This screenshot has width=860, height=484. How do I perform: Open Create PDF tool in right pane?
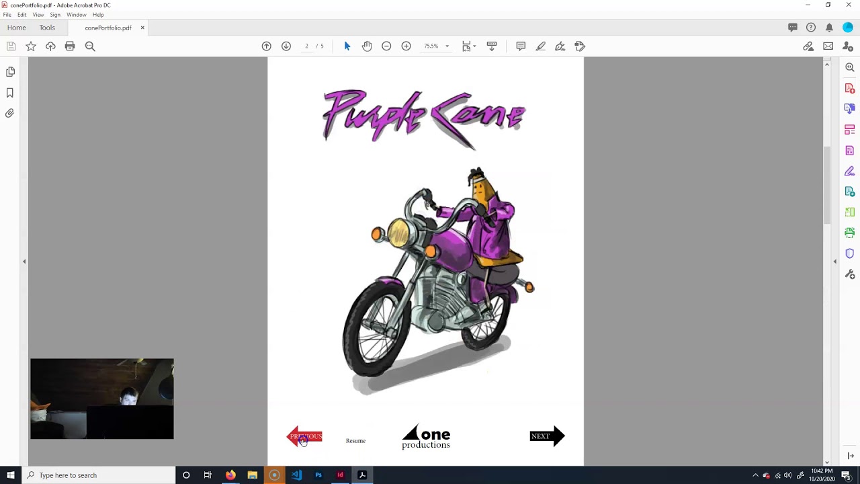850,88
